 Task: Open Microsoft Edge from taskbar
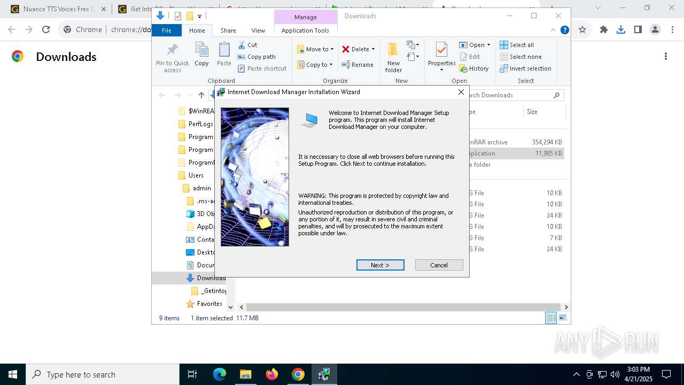[x=220, y=374]
